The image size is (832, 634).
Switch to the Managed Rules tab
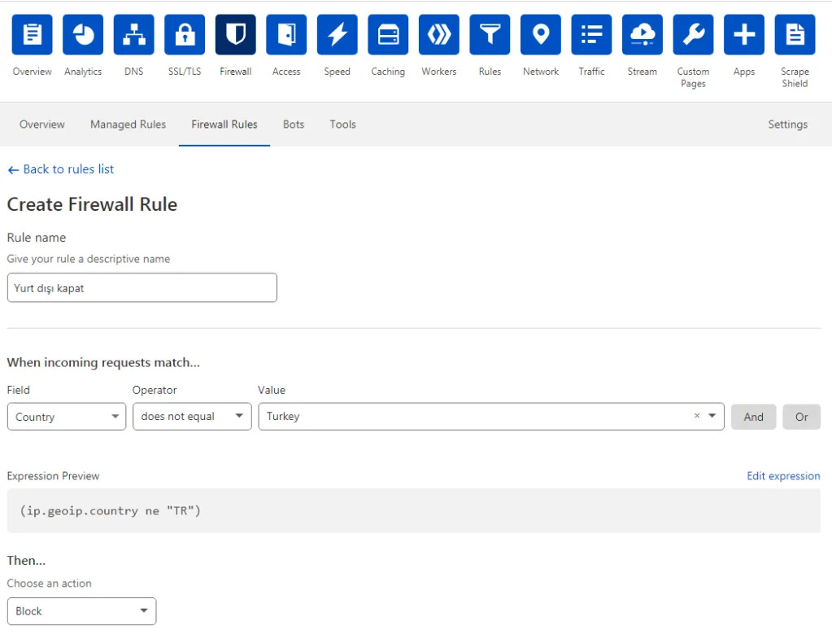point(128,125)
